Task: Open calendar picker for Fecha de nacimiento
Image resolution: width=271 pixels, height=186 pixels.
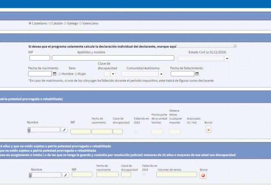Action: pyautogui.click(x=55, y=74)
